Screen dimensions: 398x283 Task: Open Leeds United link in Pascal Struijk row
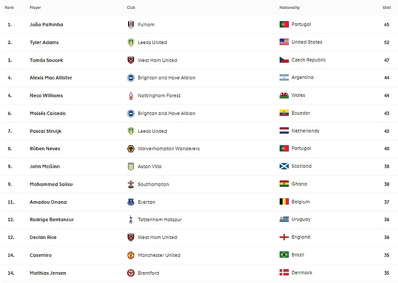pos(152,131)
